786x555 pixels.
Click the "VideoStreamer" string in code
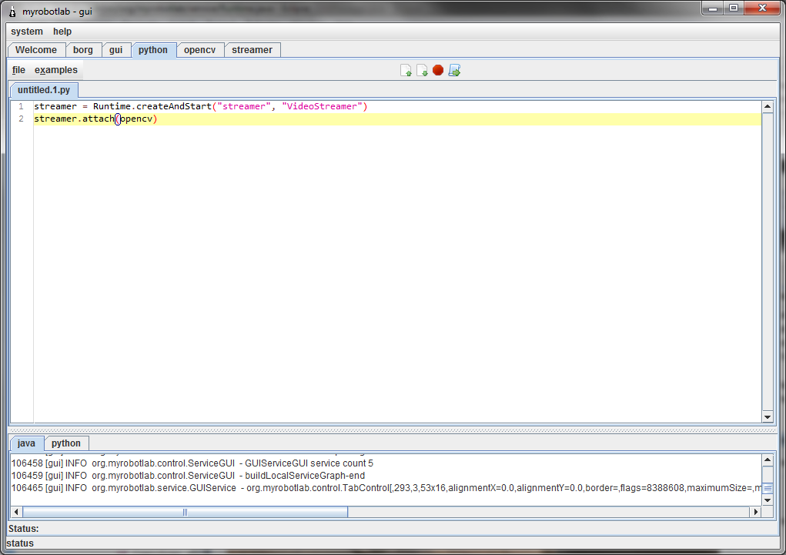point(323,106)
